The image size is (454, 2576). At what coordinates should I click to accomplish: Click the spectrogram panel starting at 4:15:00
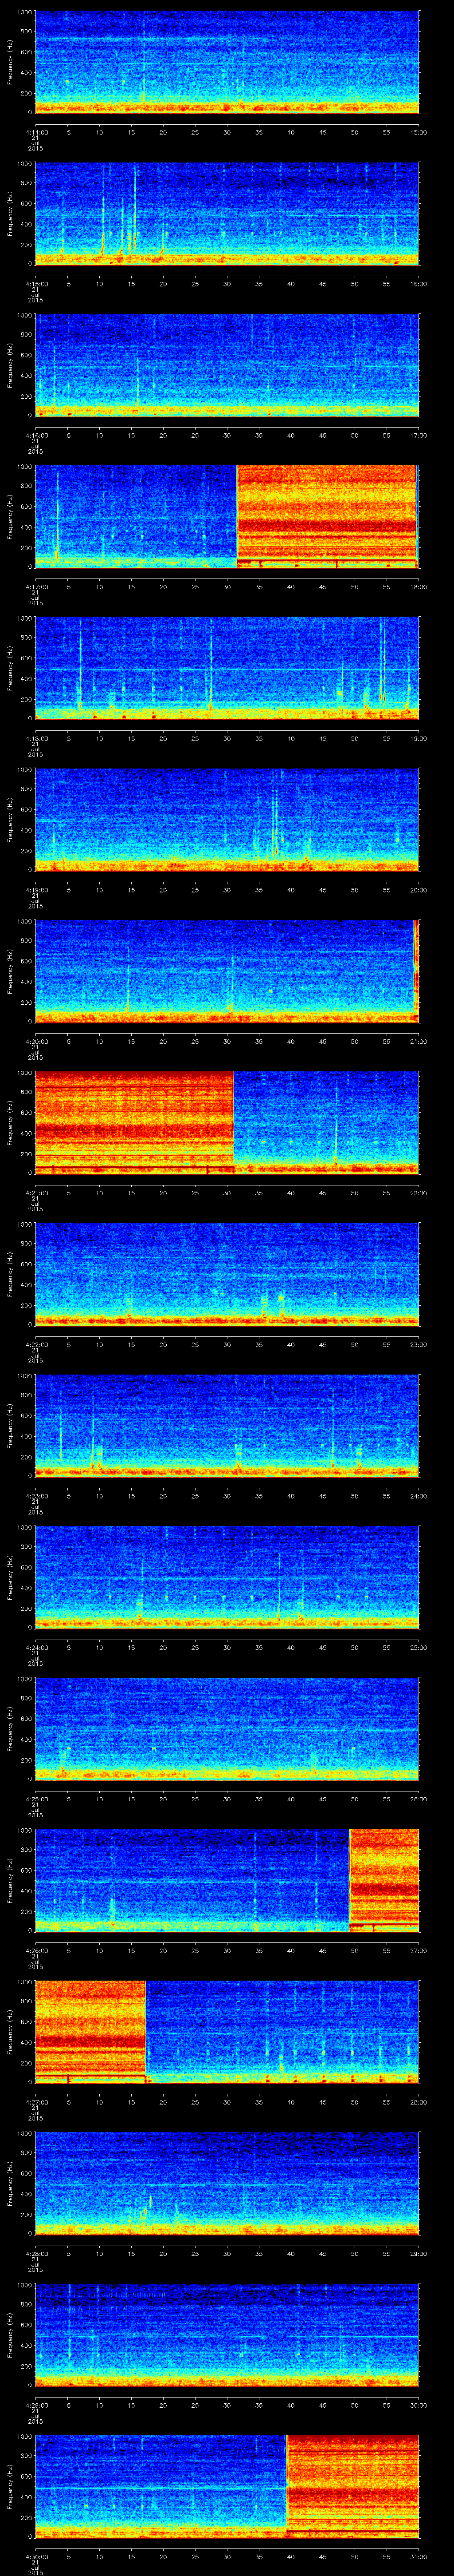[x=227, y=213]
